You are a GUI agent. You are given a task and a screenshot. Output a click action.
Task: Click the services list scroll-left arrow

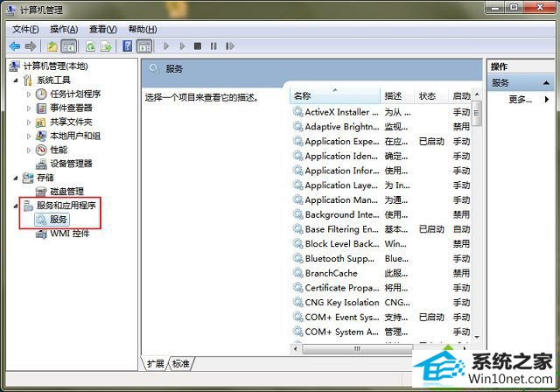click(x=296, y=349)
